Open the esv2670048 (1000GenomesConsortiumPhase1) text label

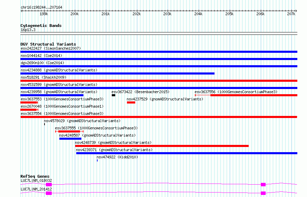click(x=62, y=106)
